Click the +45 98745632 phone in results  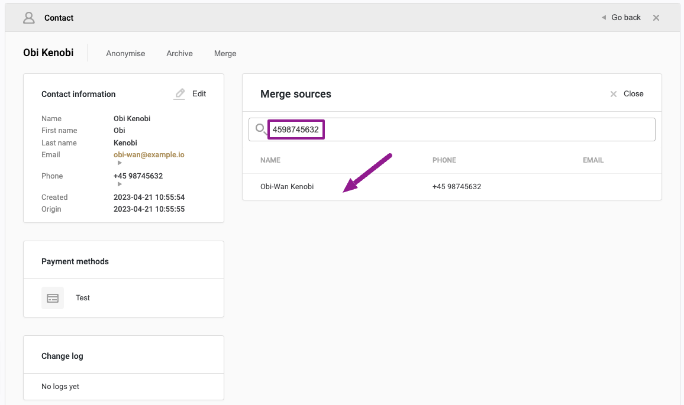pyautogui.click(x=457, y=187)
